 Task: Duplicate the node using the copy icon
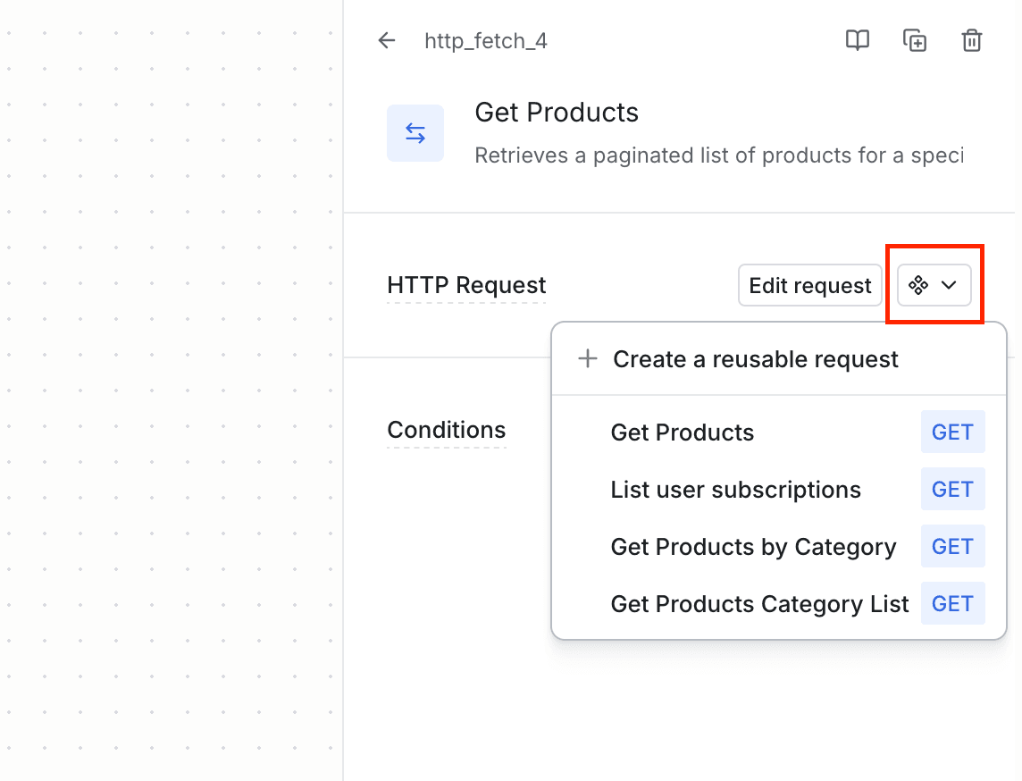point(914,40)
